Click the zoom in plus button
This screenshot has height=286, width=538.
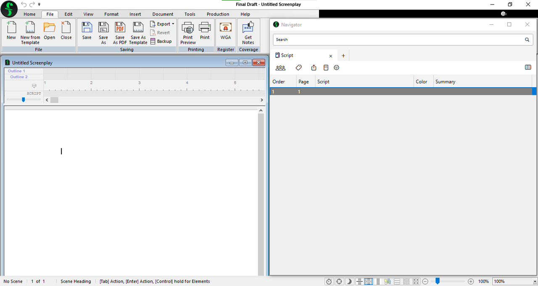click(471, 281)
